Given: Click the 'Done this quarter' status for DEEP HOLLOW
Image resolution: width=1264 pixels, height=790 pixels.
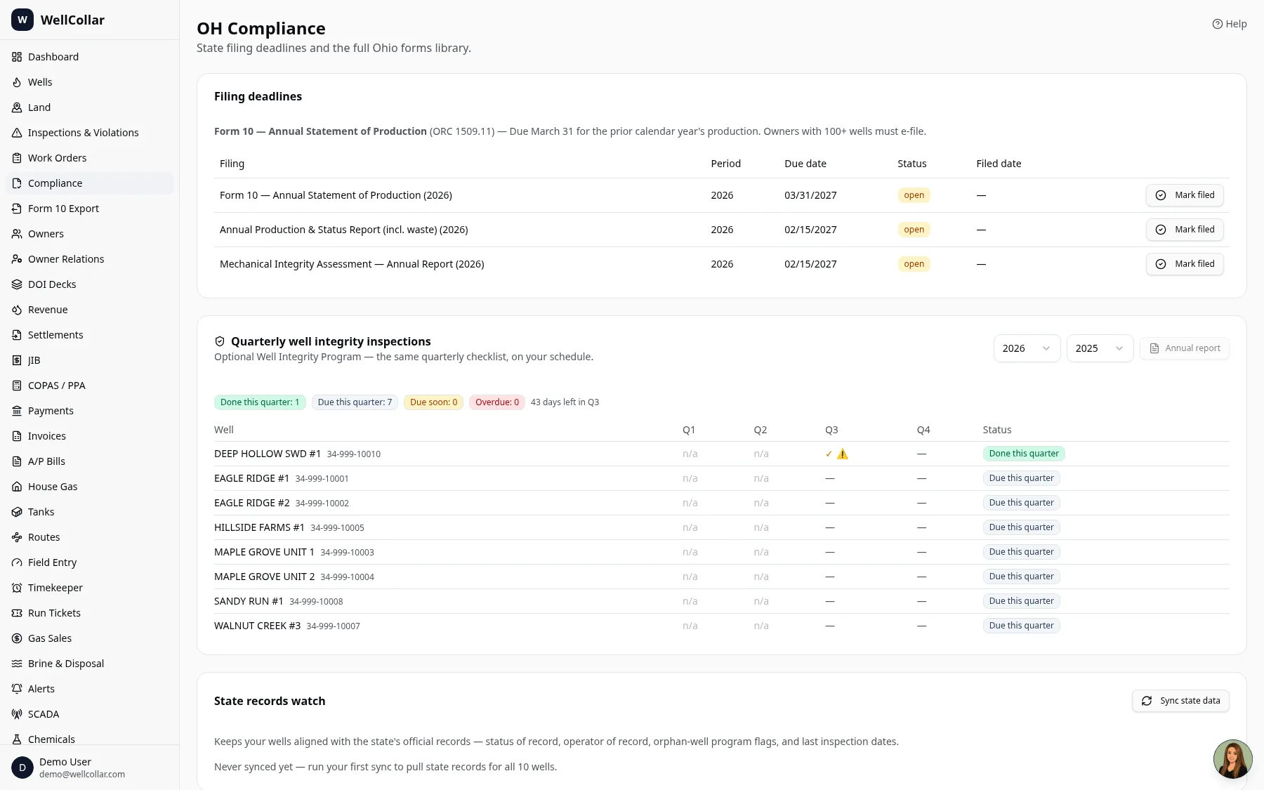Looking at the screenshot, I should 1024,454.
